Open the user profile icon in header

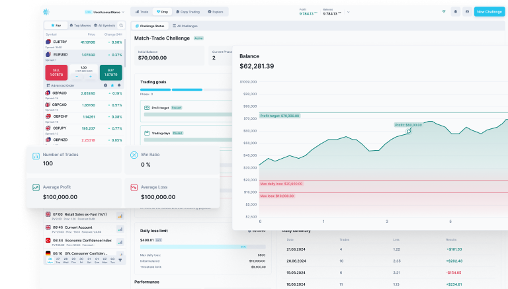[x=467, y=12]
